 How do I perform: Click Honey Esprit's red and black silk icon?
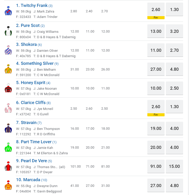[x=8, y=88]
